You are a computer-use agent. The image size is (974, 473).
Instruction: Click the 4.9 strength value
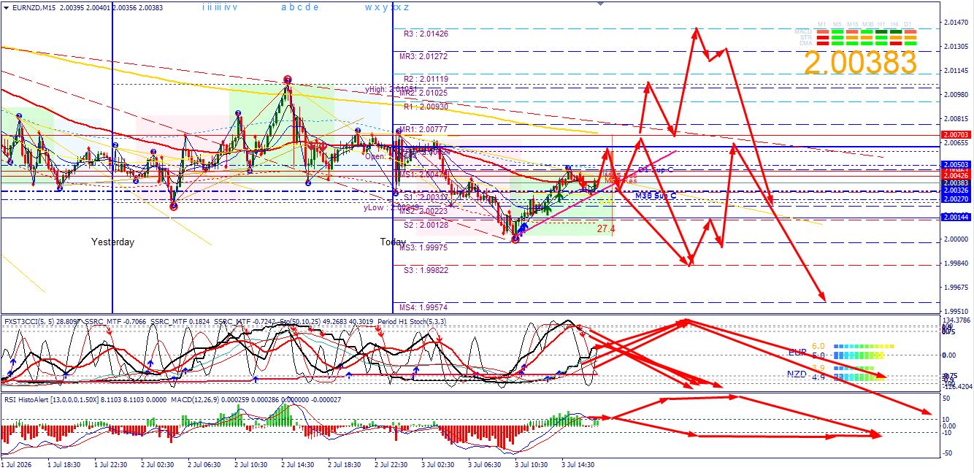(818, 377)
